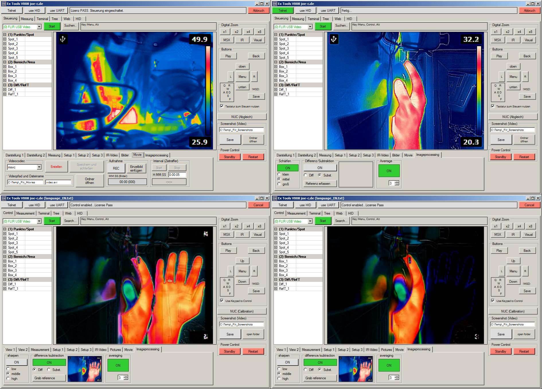Increase the averaging value stepper in the bottom-left window
Screen dimensions: 542x389
click(126, 376)
